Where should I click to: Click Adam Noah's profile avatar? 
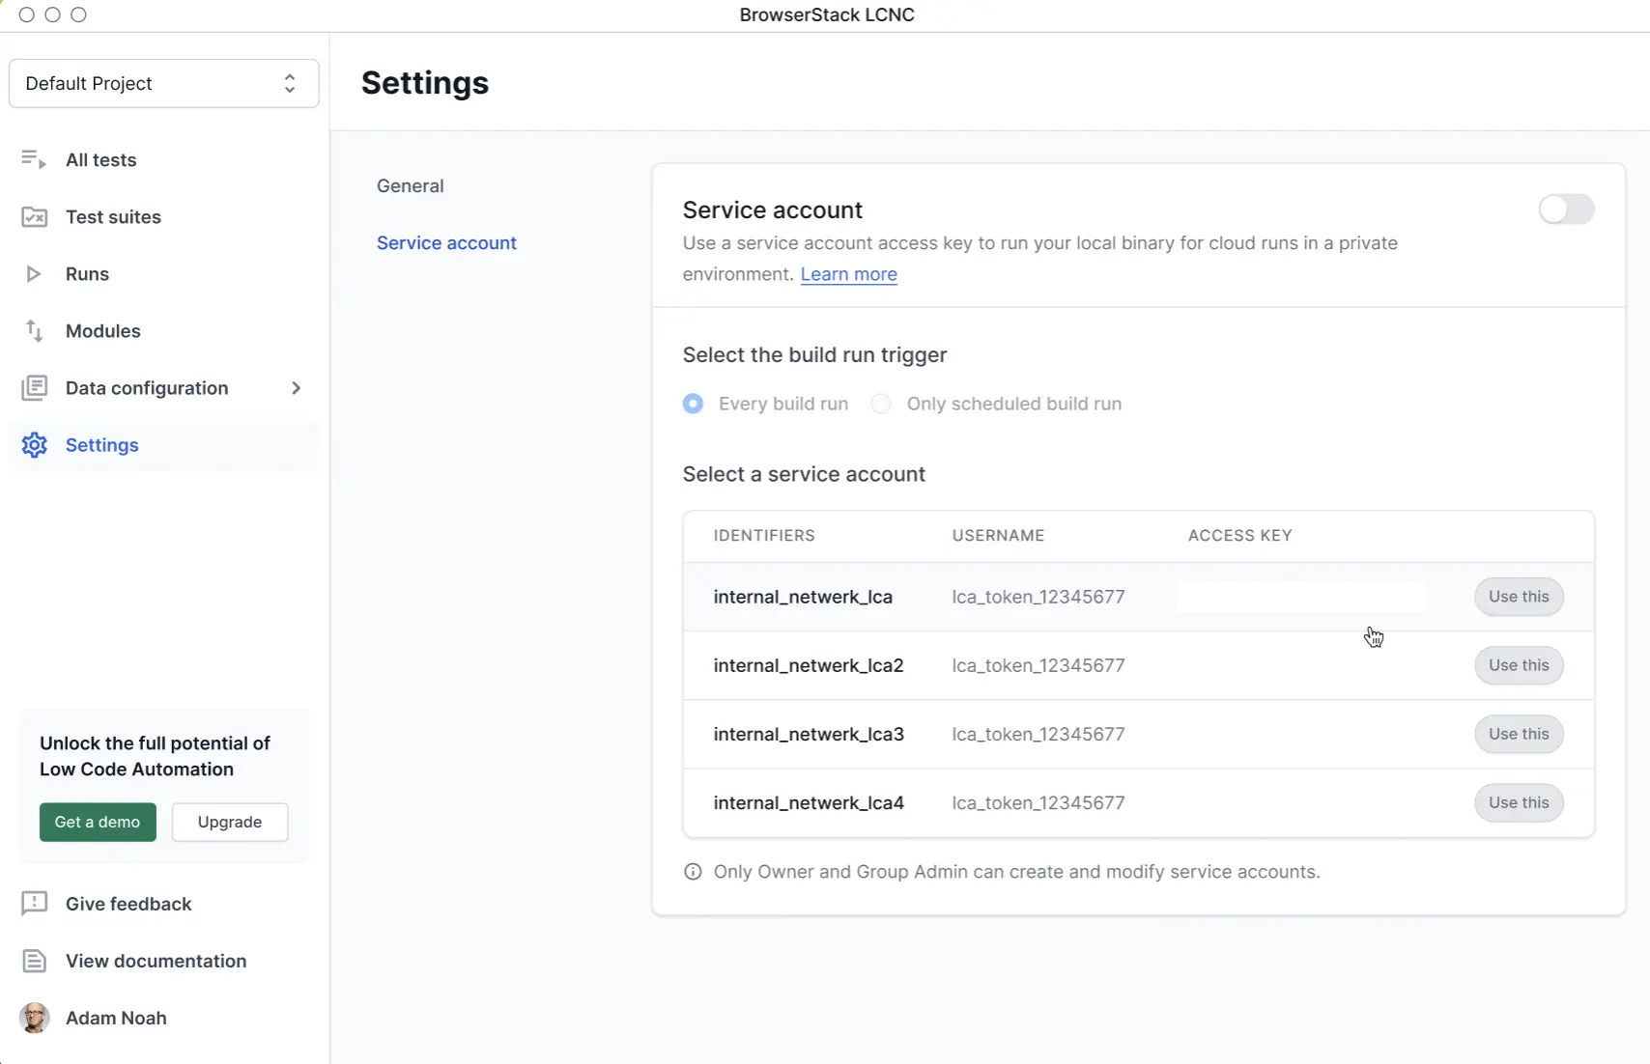point(35,1018)
